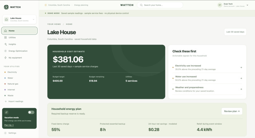Click the weather sun icon beside Columbia

point(46,5)
